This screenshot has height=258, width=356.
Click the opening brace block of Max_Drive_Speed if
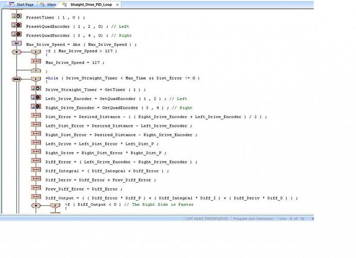(36, 52)
